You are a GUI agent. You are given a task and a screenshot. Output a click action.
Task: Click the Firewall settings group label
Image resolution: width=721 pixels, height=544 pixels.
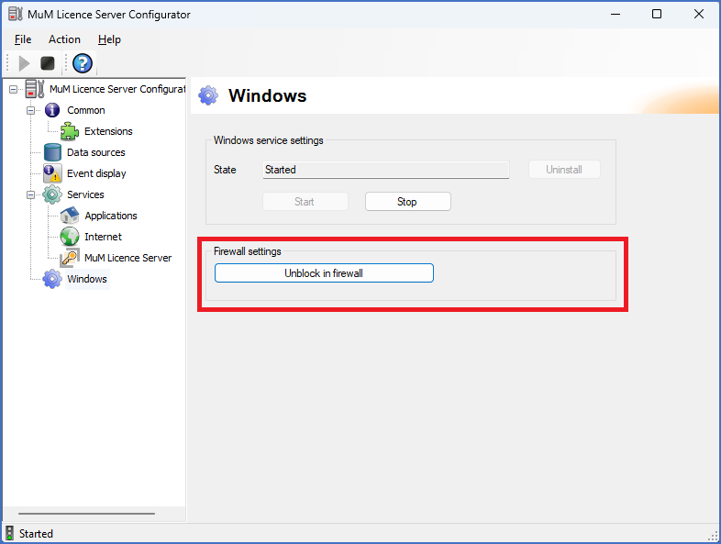pos(248,251)
